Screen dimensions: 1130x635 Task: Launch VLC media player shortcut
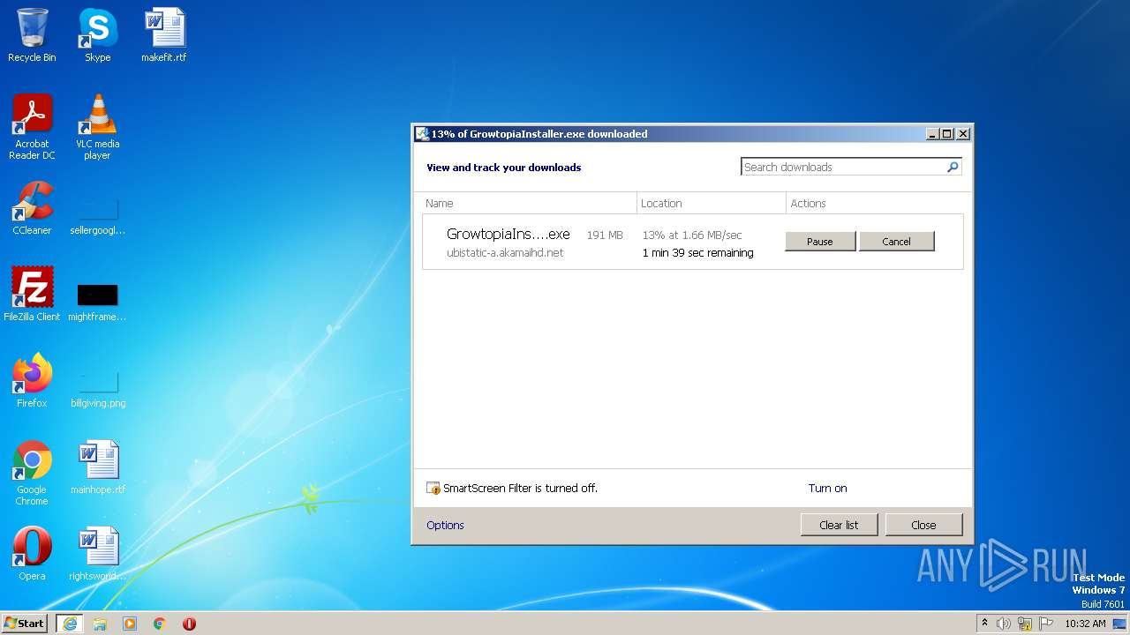click(97, 127)
